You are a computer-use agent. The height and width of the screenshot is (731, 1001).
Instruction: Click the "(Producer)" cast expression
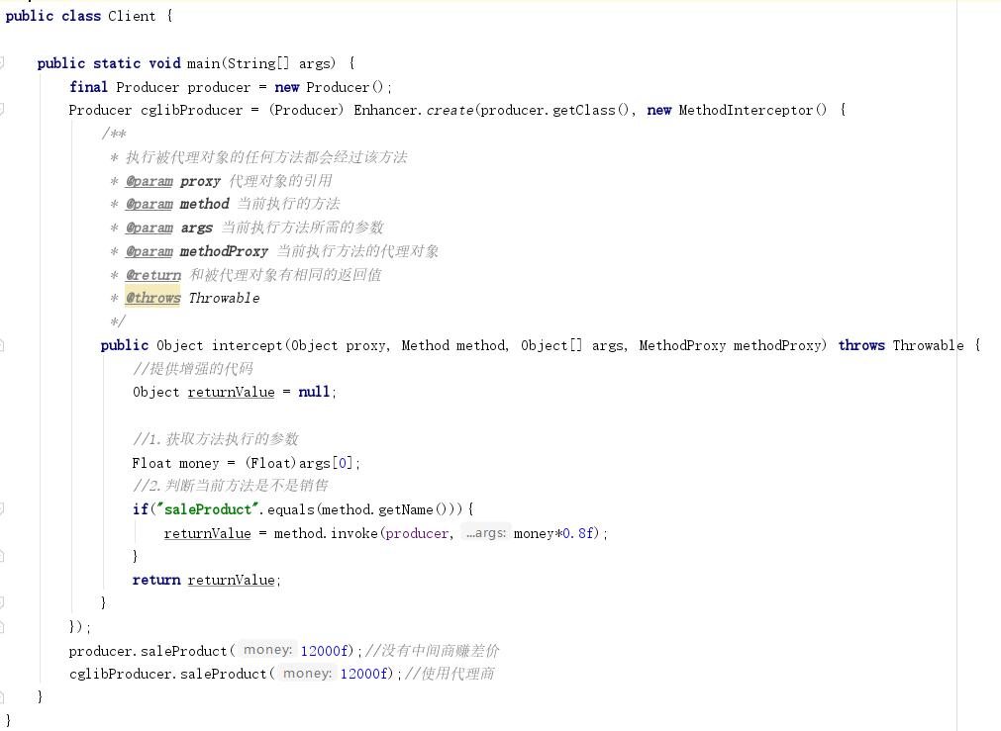306,110
